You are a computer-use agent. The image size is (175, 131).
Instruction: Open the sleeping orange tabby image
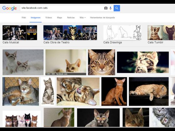[x=149, y=92]
